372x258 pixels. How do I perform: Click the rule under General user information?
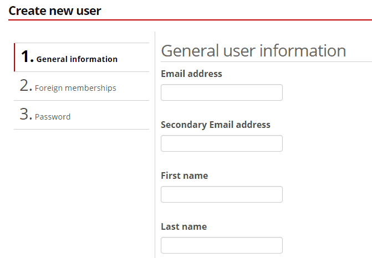pos(266,61)
